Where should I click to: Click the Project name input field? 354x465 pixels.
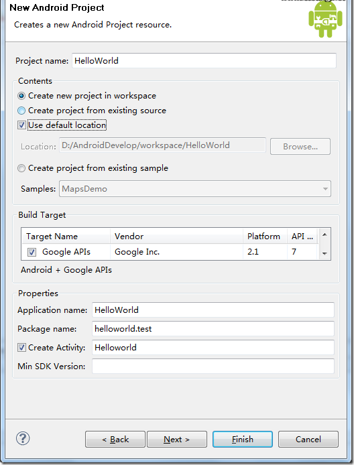point(204,61)
